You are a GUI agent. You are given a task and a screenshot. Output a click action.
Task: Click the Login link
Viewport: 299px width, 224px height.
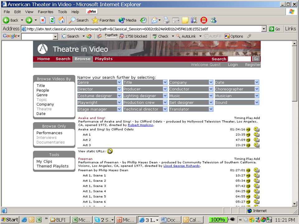[x=233, y=65]
